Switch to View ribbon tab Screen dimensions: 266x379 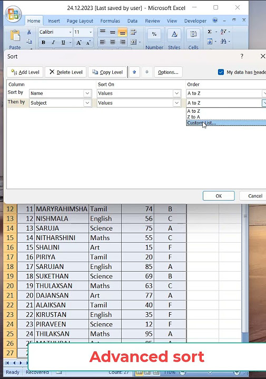[172, 21]
